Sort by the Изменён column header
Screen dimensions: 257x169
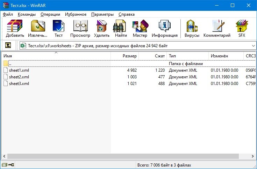point(226,56)
